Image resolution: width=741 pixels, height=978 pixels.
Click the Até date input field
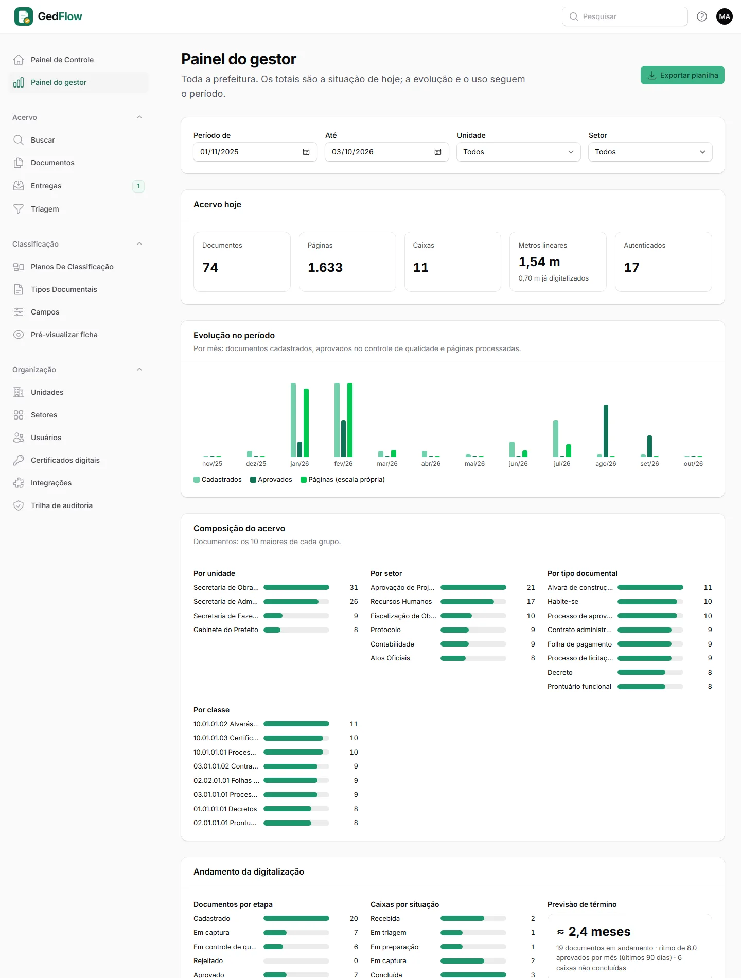(x=387, y=152)
